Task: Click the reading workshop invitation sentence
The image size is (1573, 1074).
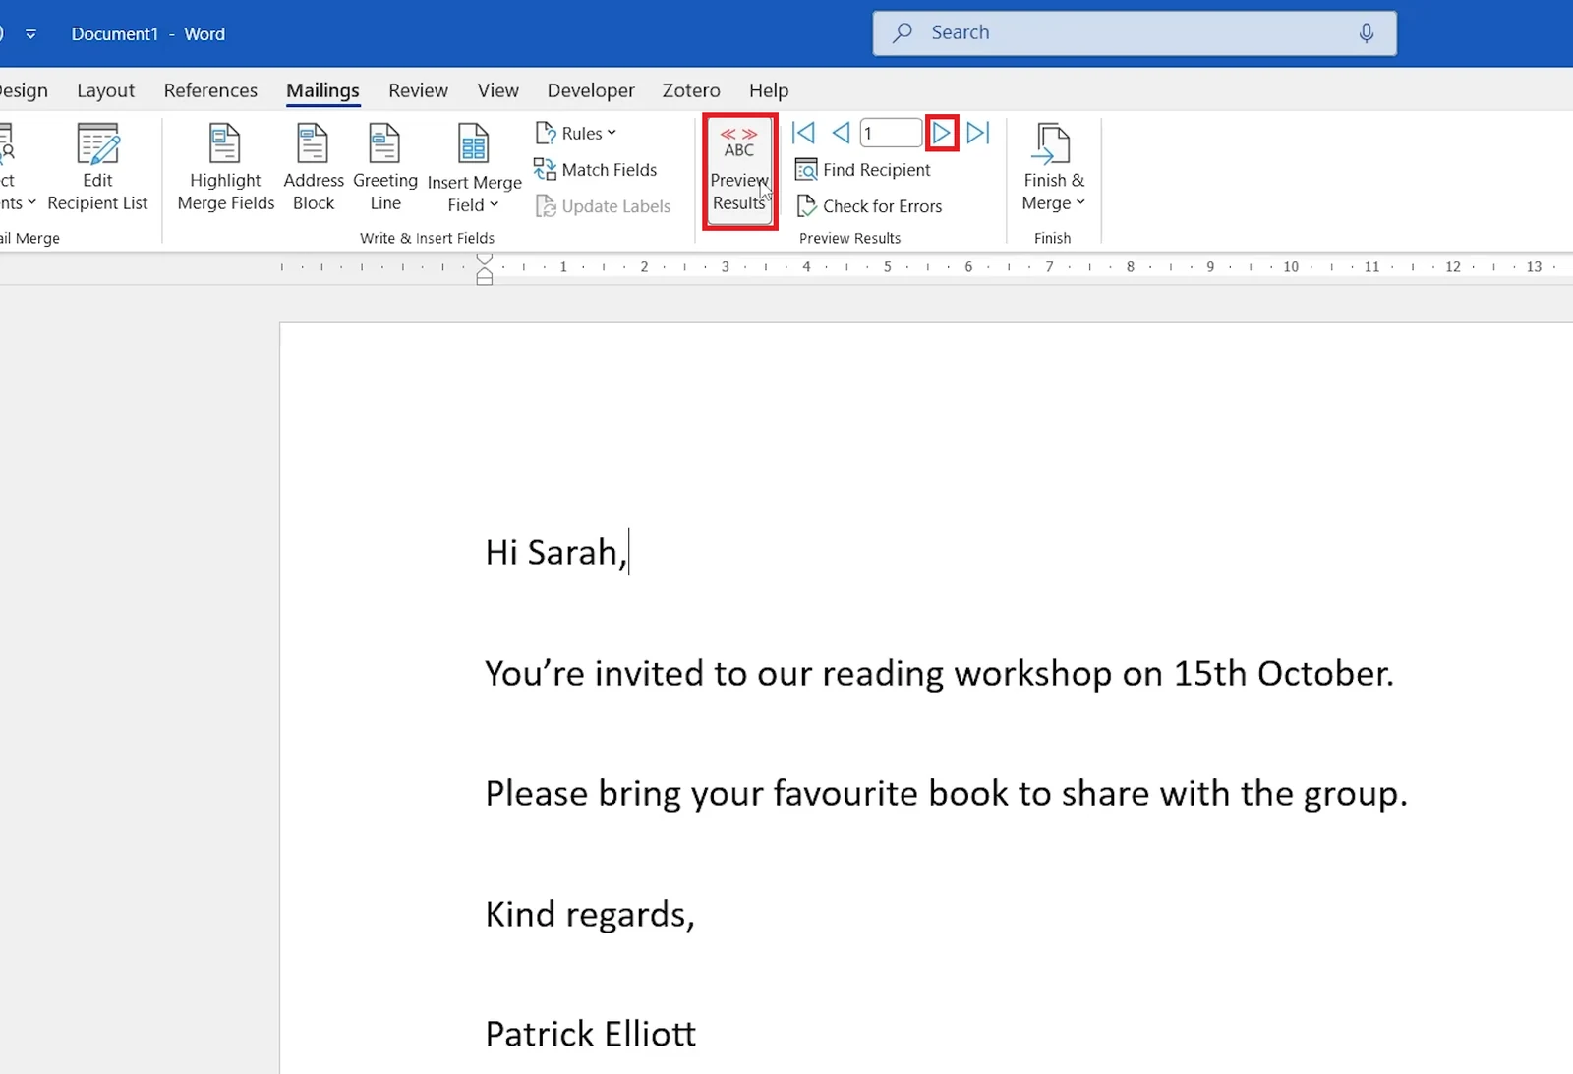Action: (939, 674)
